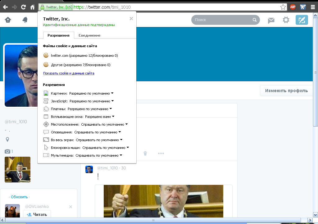Open the VK dog extension icon
The image size is (318, 224).
(x=303, y=7)
